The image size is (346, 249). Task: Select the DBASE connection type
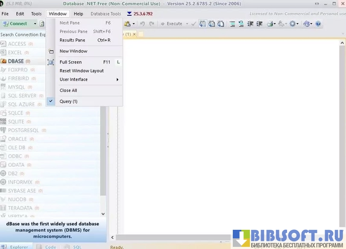point(16,61)
